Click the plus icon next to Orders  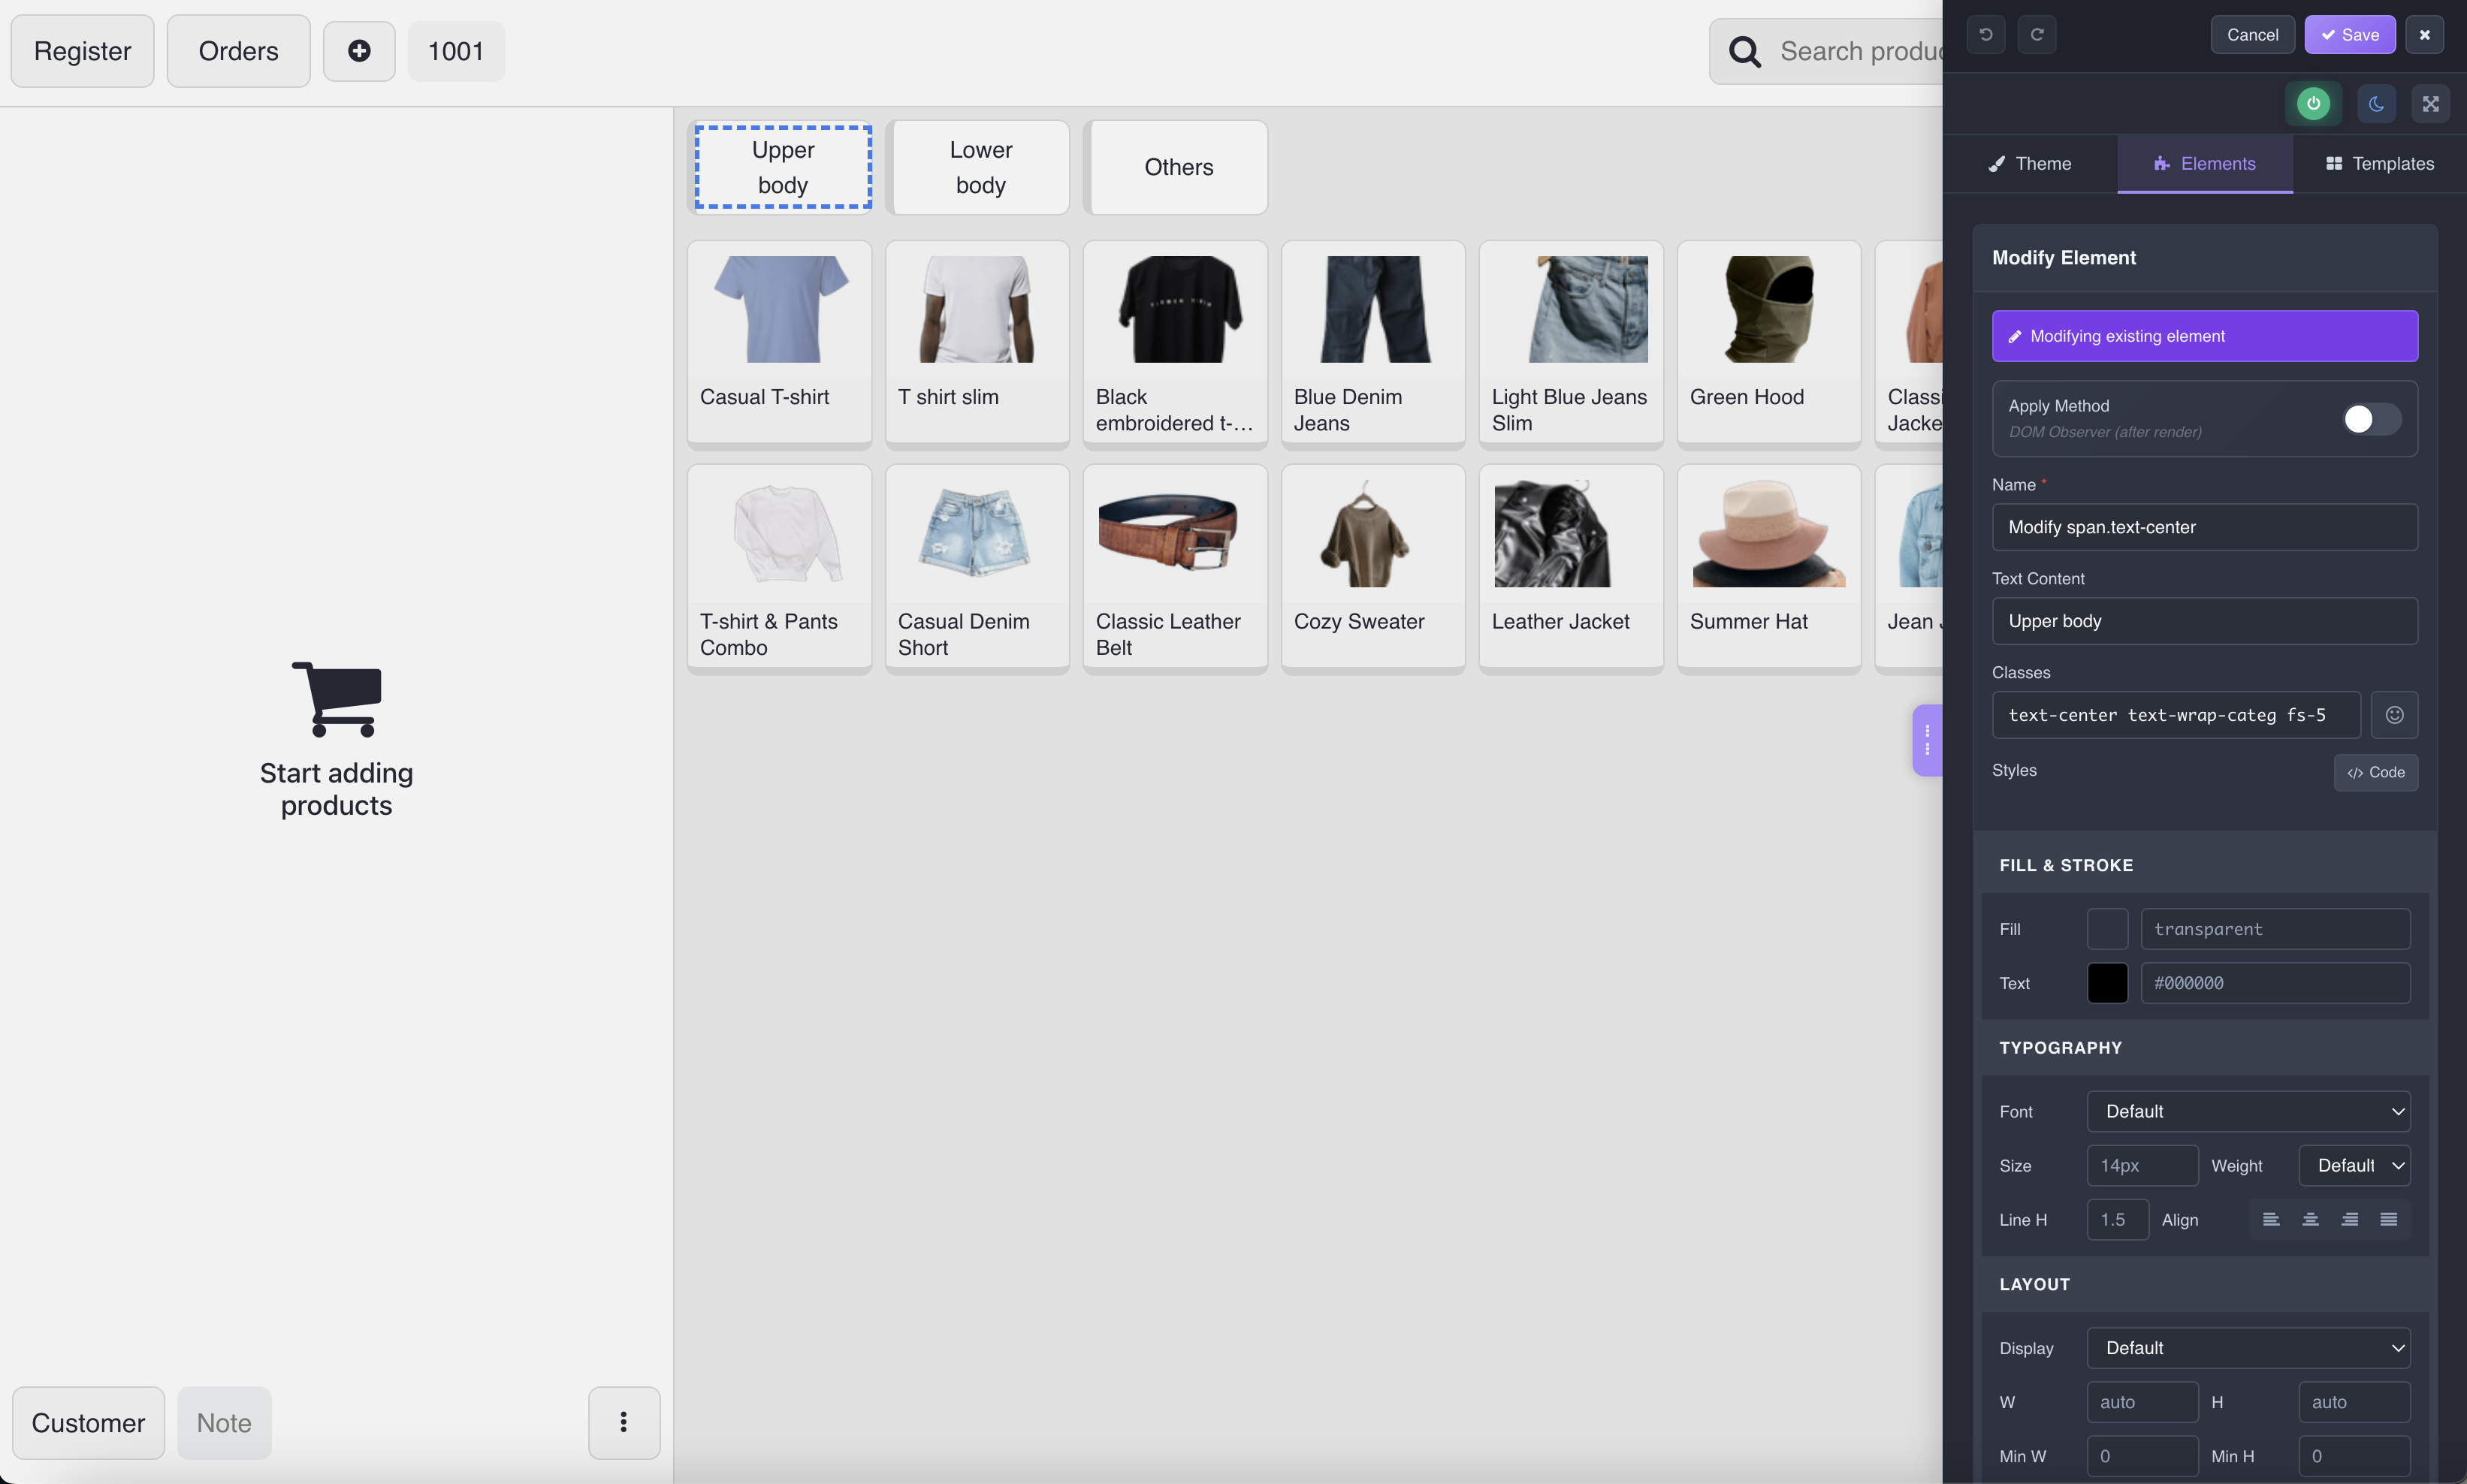pyautogui.click(x=358, y=50)
